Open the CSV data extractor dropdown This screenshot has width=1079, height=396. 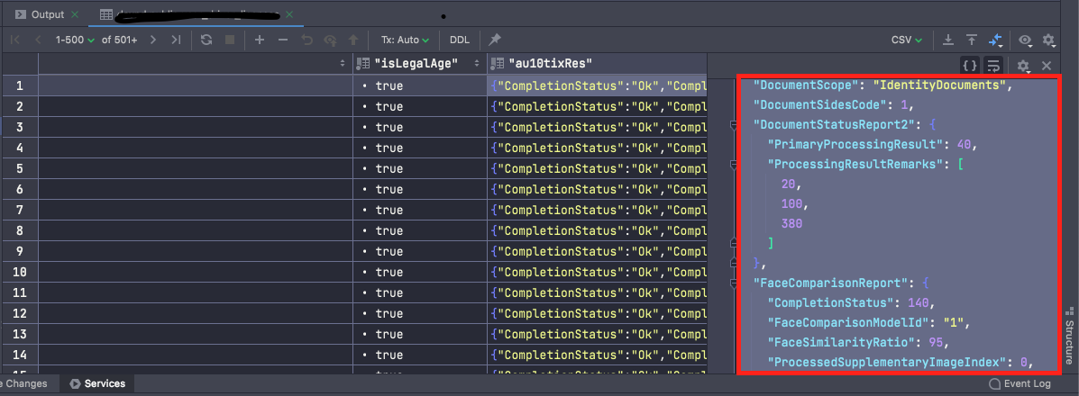[907, 40]
